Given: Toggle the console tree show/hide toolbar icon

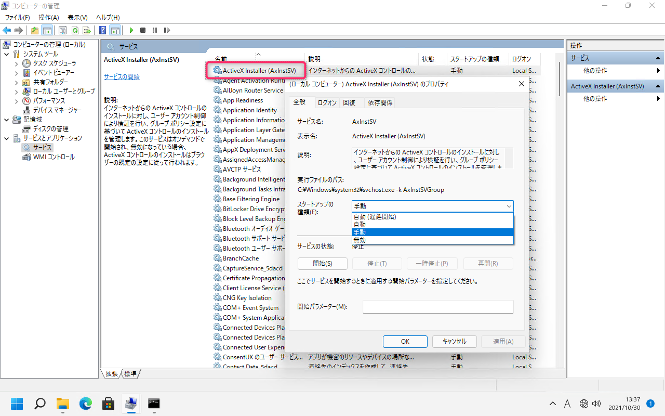Looking at the screenshot, I should (x=47, y=30).
